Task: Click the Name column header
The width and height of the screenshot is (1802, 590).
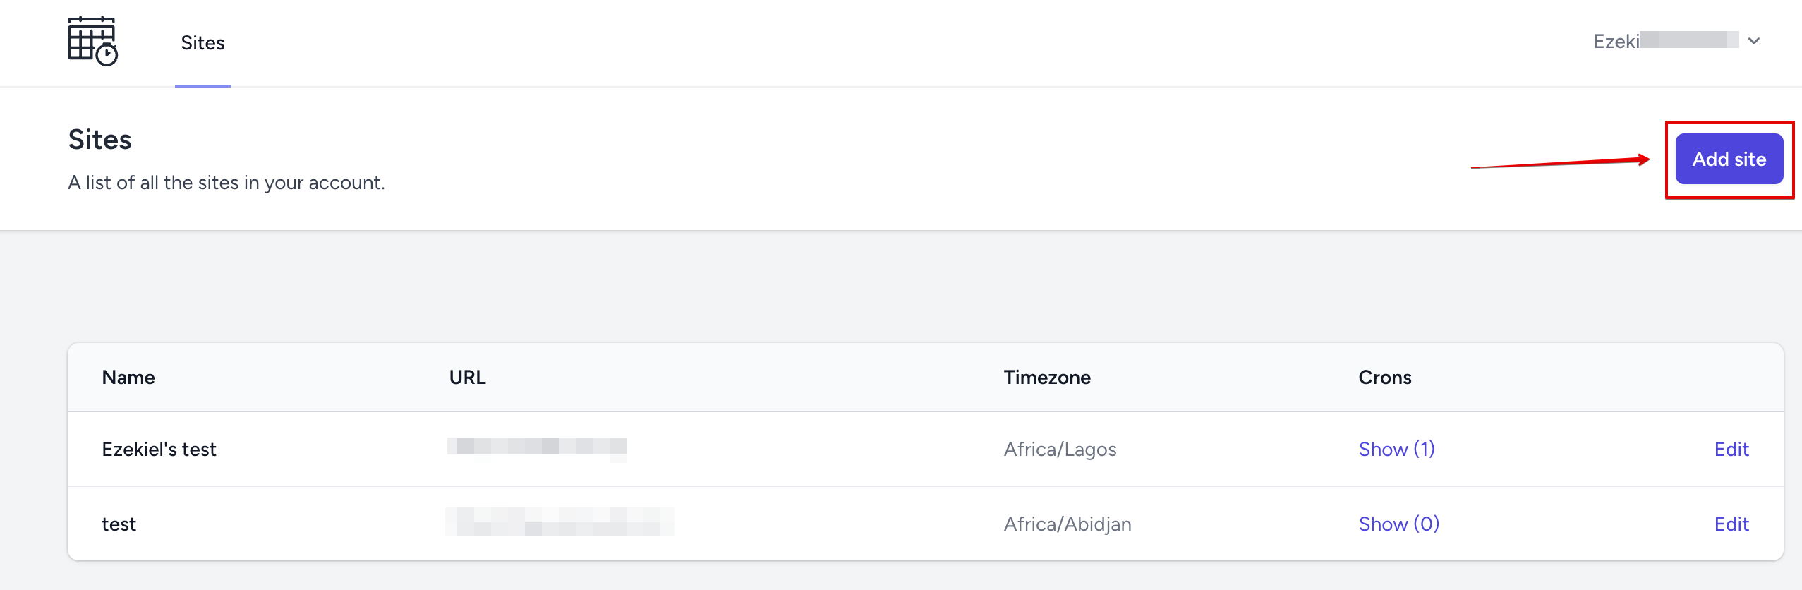Action: [128, 378]
